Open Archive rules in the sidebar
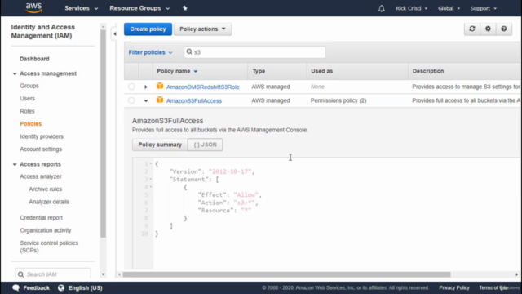Viewport: 522px width, 294px height. pos(46,189)
